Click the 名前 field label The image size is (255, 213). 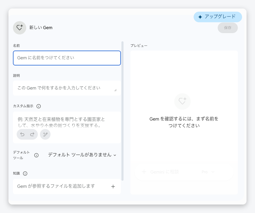(x=16, y=46)
